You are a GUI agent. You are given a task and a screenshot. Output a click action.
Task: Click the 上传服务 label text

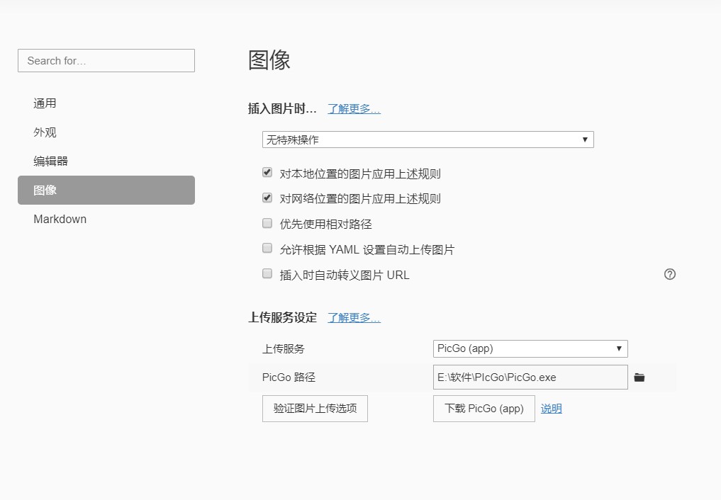284,349
